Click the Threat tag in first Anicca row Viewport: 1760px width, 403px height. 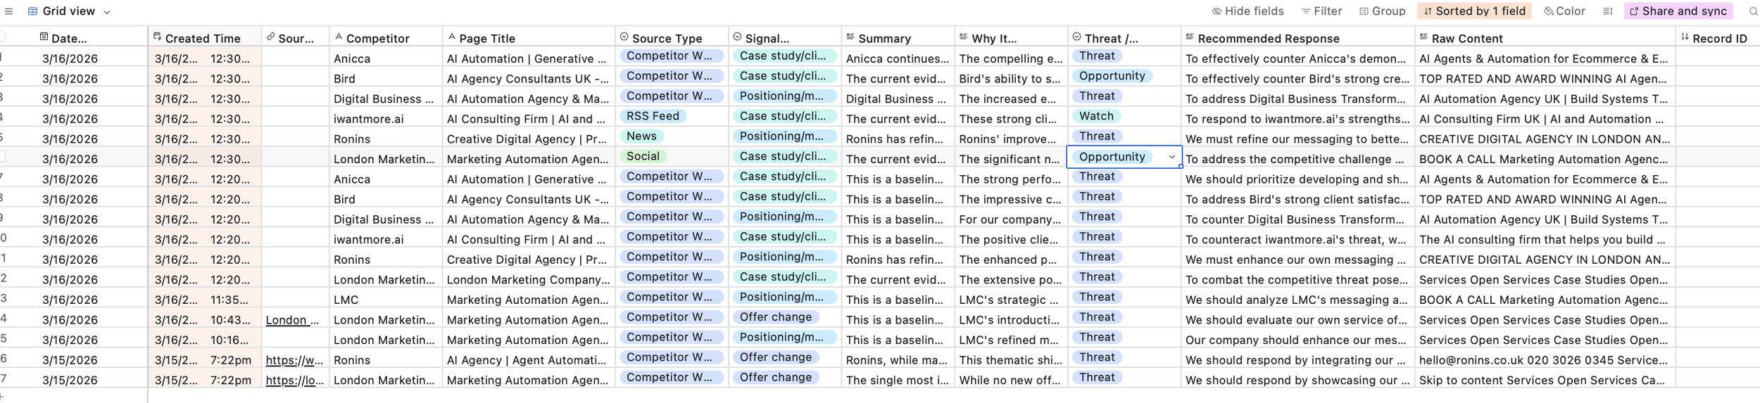pos(1097,56)
